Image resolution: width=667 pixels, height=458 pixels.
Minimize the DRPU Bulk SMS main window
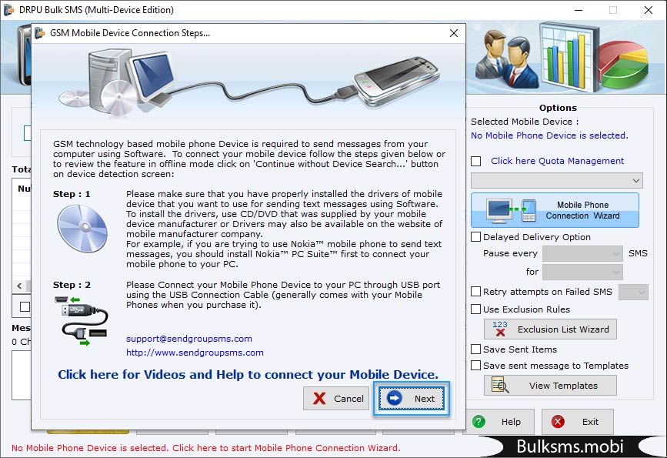[x=578, y=10]
